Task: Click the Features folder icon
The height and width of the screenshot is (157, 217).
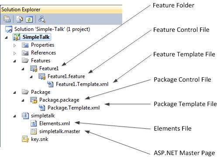Action: 25,60
